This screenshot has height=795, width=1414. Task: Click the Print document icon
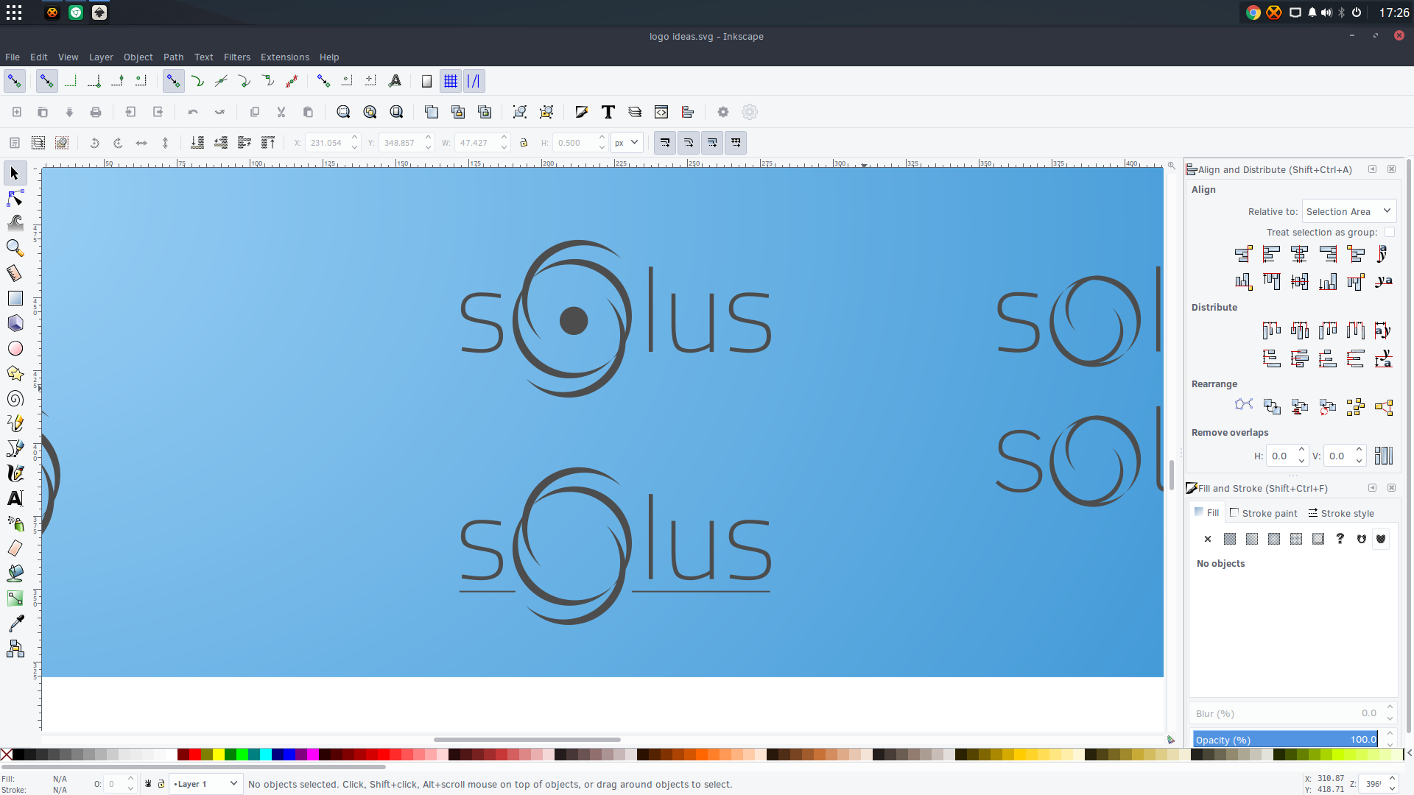(96, 112)
